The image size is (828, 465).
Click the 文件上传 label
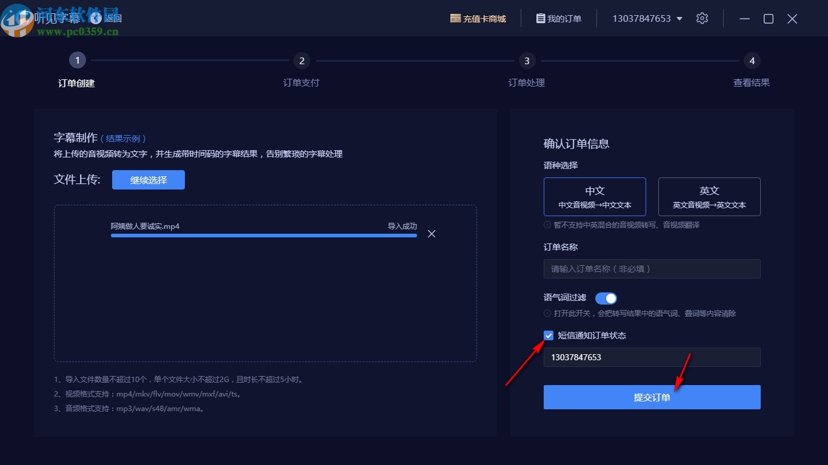(x=77, y=180)
